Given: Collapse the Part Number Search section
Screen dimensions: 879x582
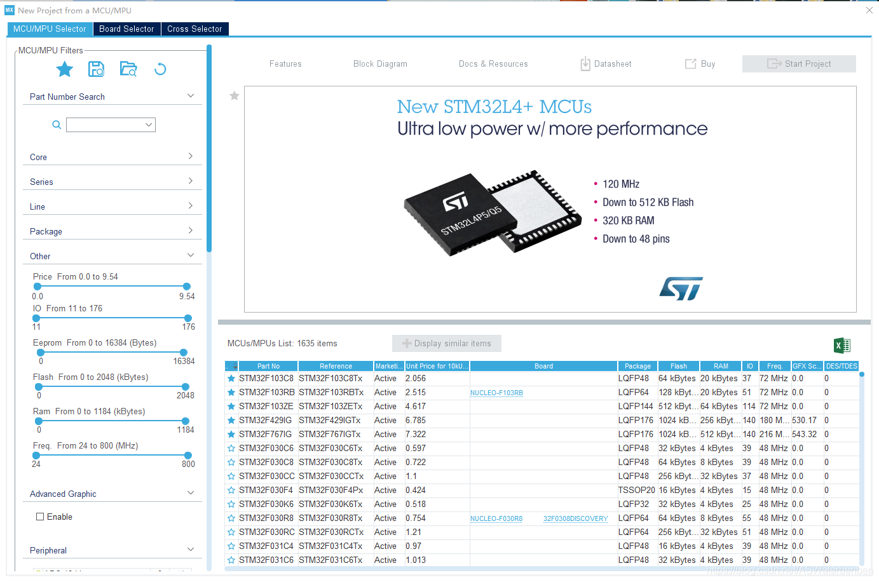Looking at the screenshot, I should click(x=191, y=96).
